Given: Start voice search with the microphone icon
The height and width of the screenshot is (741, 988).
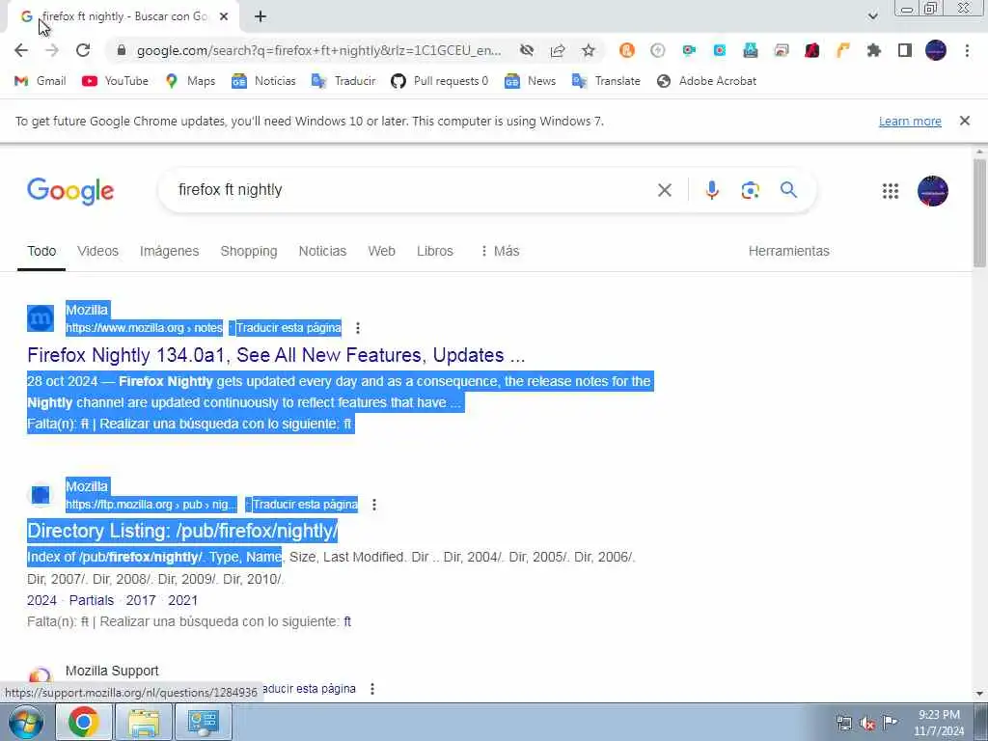Looking at the screenshot, I should point(712,190).
